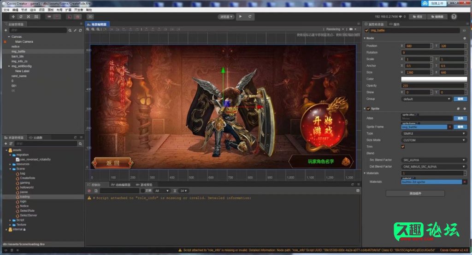Toggle the 3D scene view button
Screen dimensions: 472x255
point(90,17)
